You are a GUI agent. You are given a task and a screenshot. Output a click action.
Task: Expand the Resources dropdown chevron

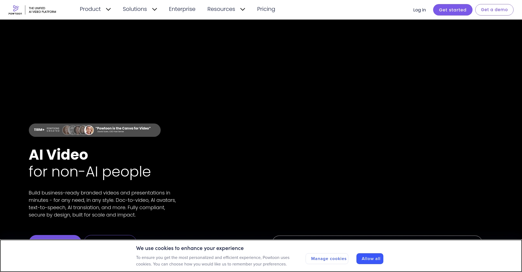pyautogui.click(x=243, y=10)
